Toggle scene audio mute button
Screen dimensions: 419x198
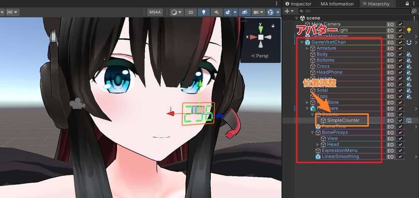tap(217, 12)
